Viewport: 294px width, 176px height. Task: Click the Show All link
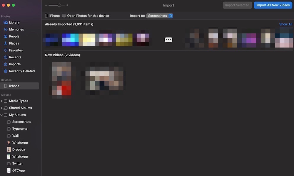(x=285, y=24)
